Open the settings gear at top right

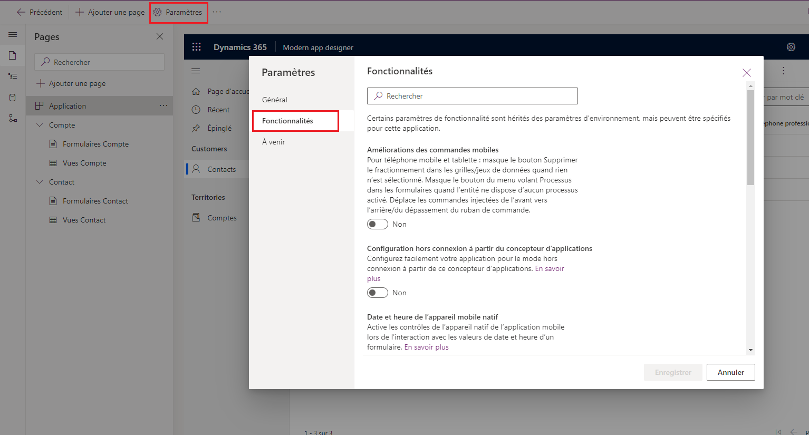pos(791,46)
